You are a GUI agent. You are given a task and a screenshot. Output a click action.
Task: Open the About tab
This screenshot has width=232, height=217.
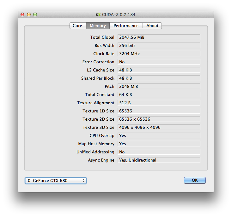click(x=152, y=26)
